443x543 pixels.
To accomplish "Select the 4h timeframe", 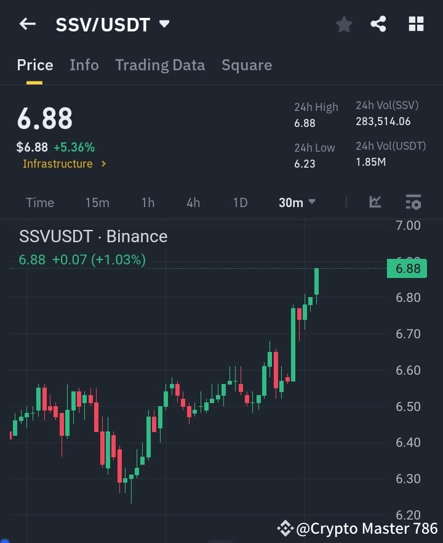I will (x=193, y=202).
